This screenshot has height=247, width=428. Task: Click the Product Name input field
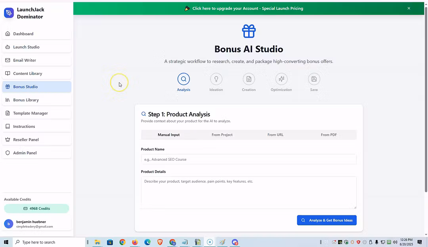(x=248, y=159)
